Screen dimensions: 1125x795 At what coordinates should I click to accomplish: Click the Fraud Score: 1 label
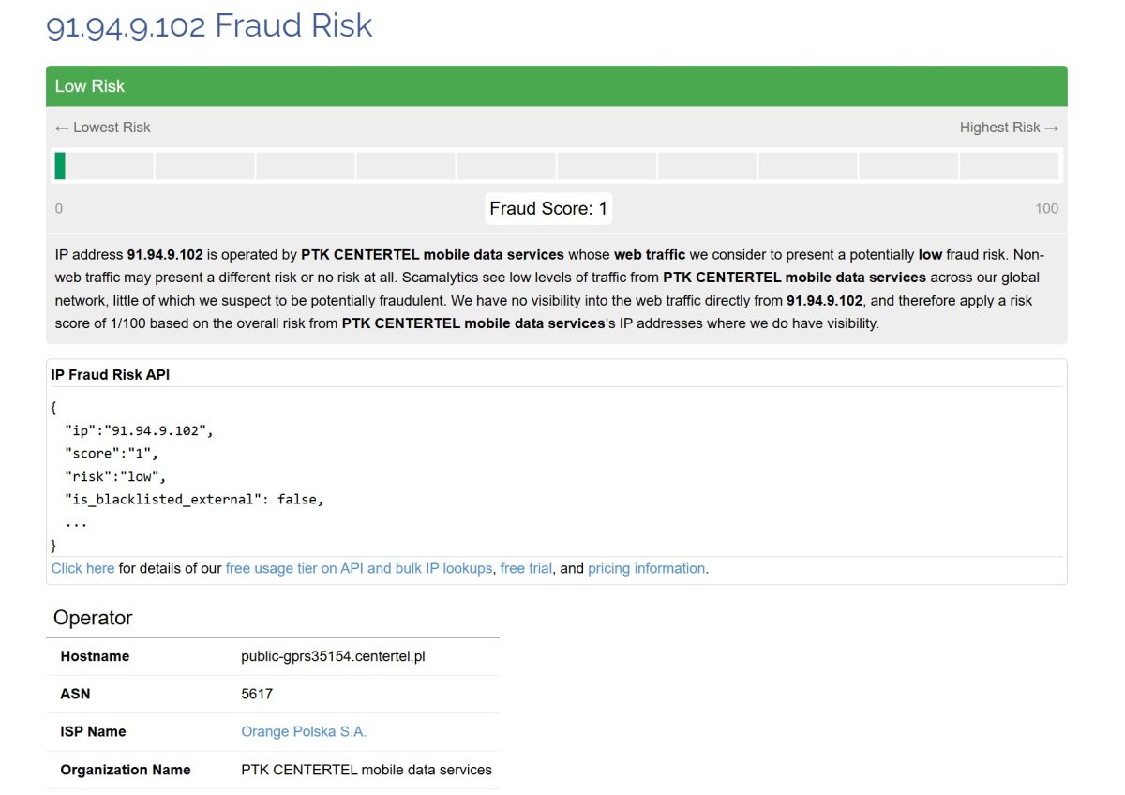548,208
